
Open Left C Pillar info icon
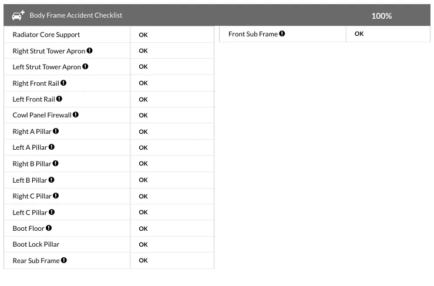pos(52,212)
